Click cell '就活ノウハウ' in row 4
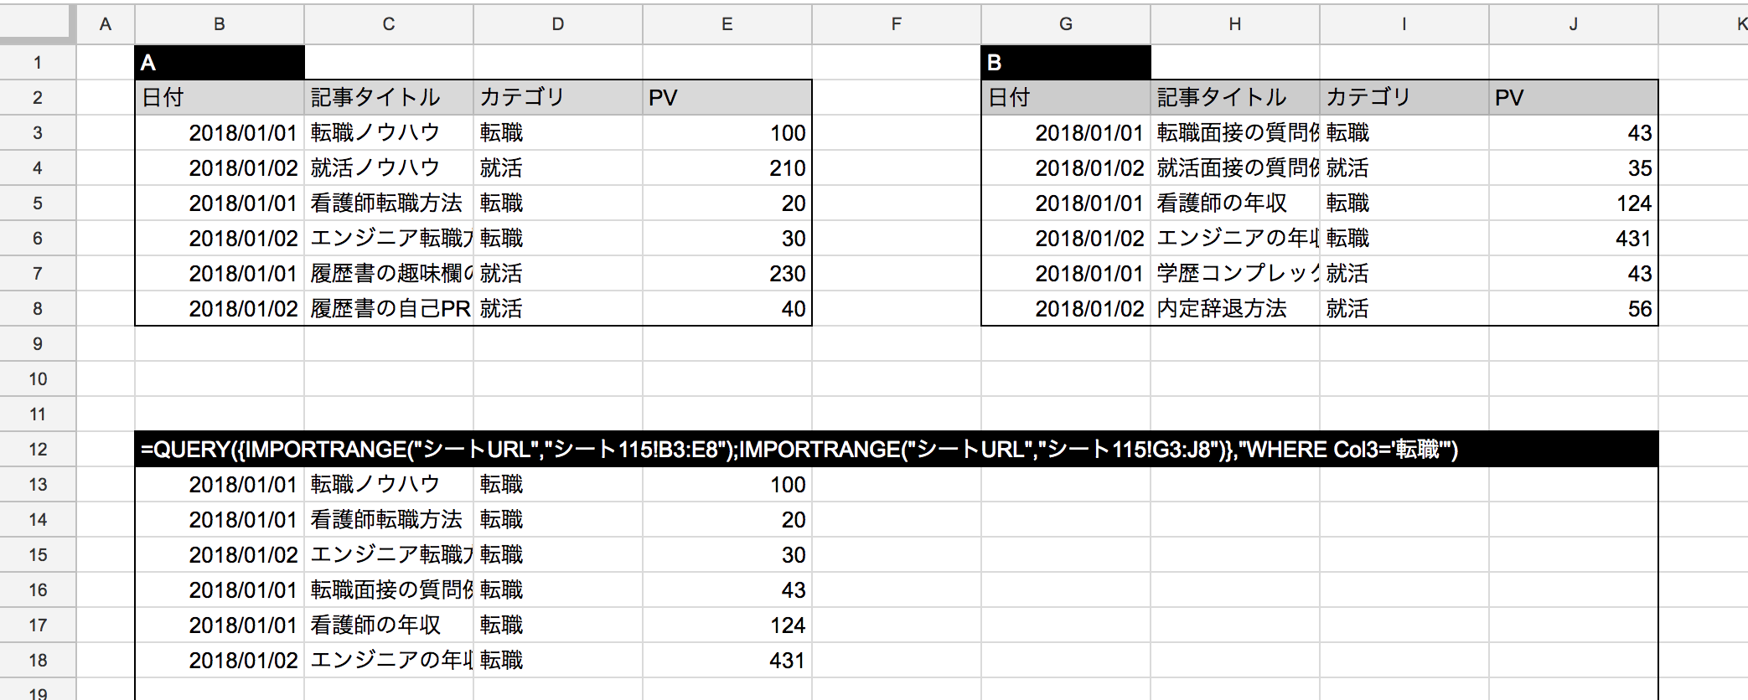The image size is (1748, 700). (x=389, y=168)
